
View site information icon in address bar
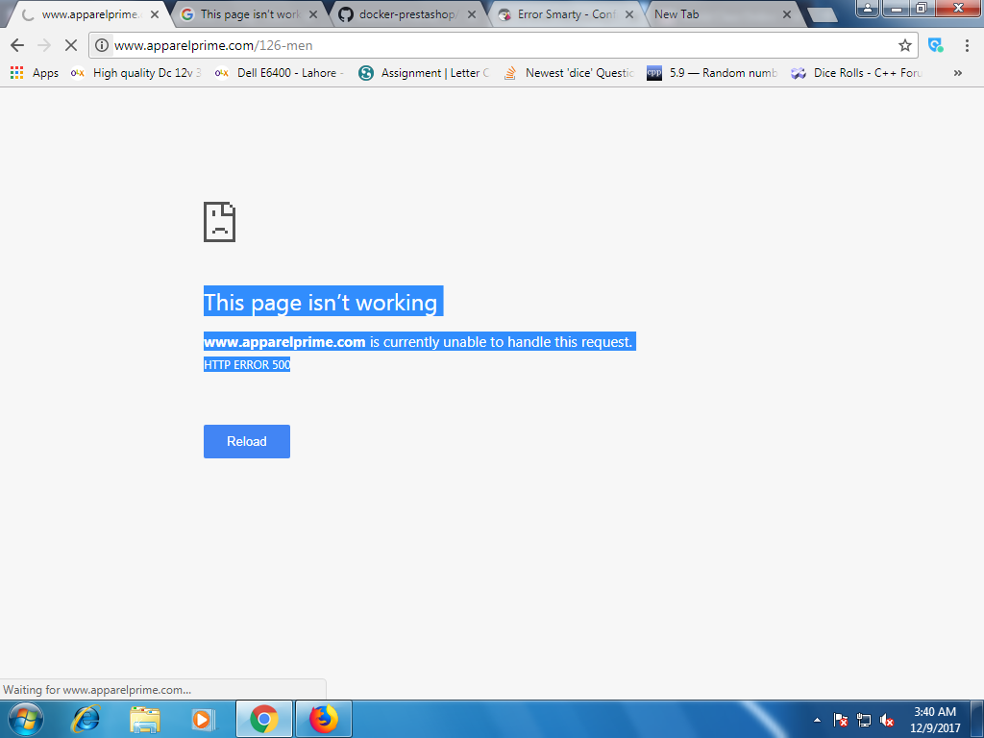[x=102, y=45]
